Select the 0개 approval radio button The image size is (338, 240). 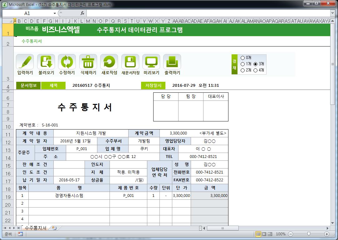click(243, 58)
